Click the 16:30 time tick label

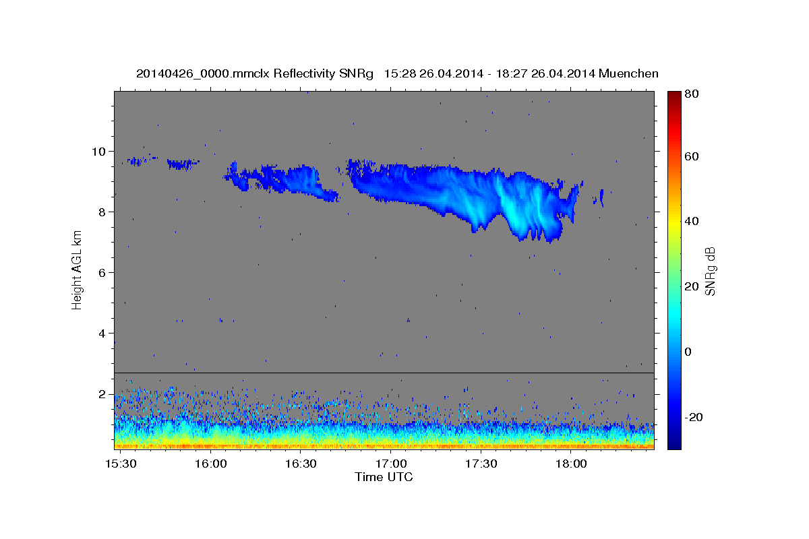pyautogui.click(x=301, y=465)
